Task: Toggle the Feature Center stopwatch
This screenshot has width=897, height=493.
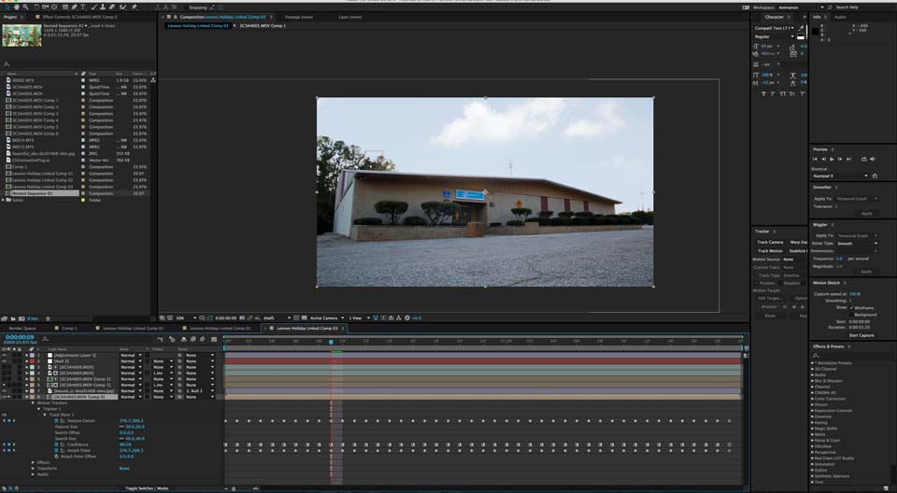Action: click(x=56, y=421)
